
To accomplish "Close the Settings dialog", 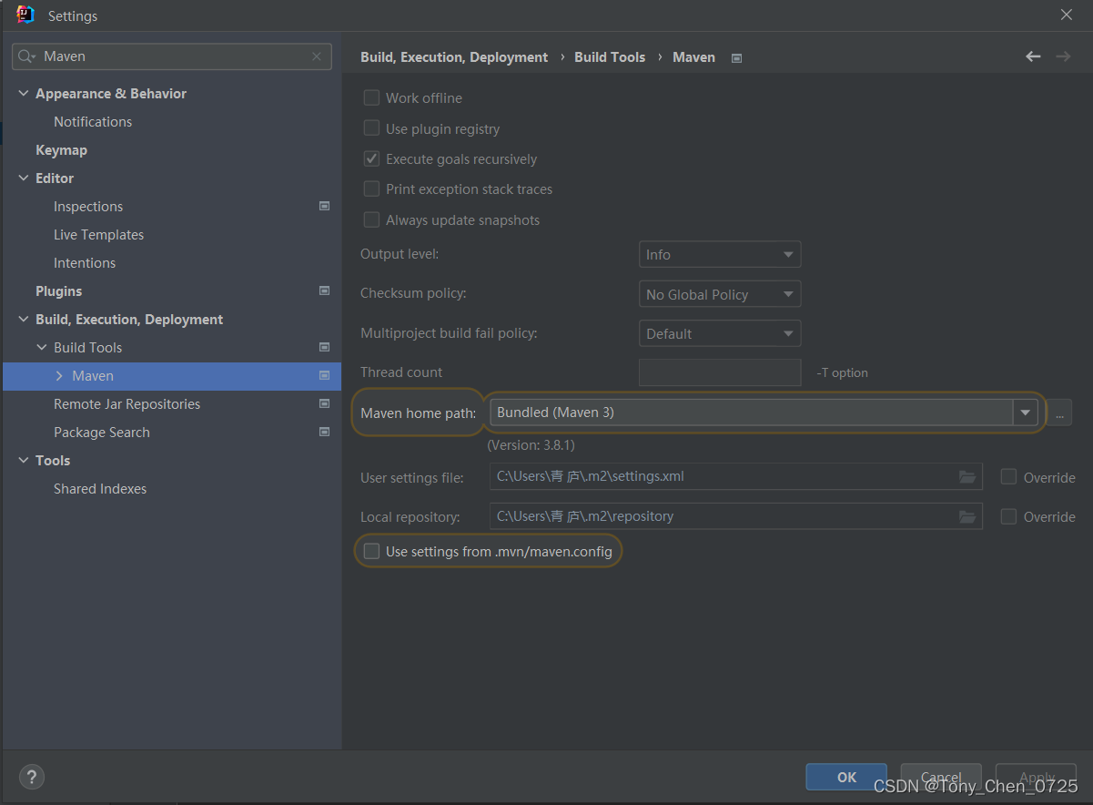I will click(x=1067, y=15).
